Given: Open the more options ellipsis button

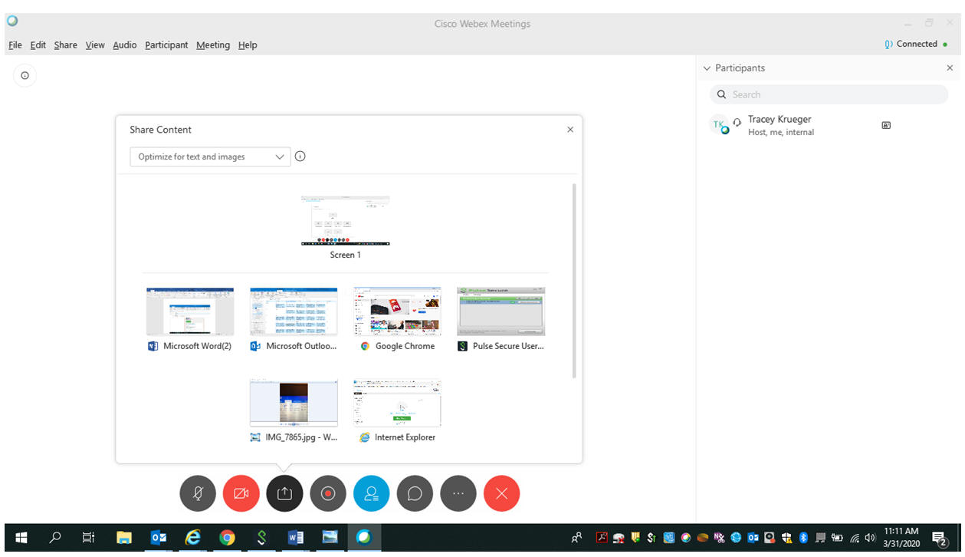Looking at the screenshot, I should pyautogui.click(x=458, y=493).
